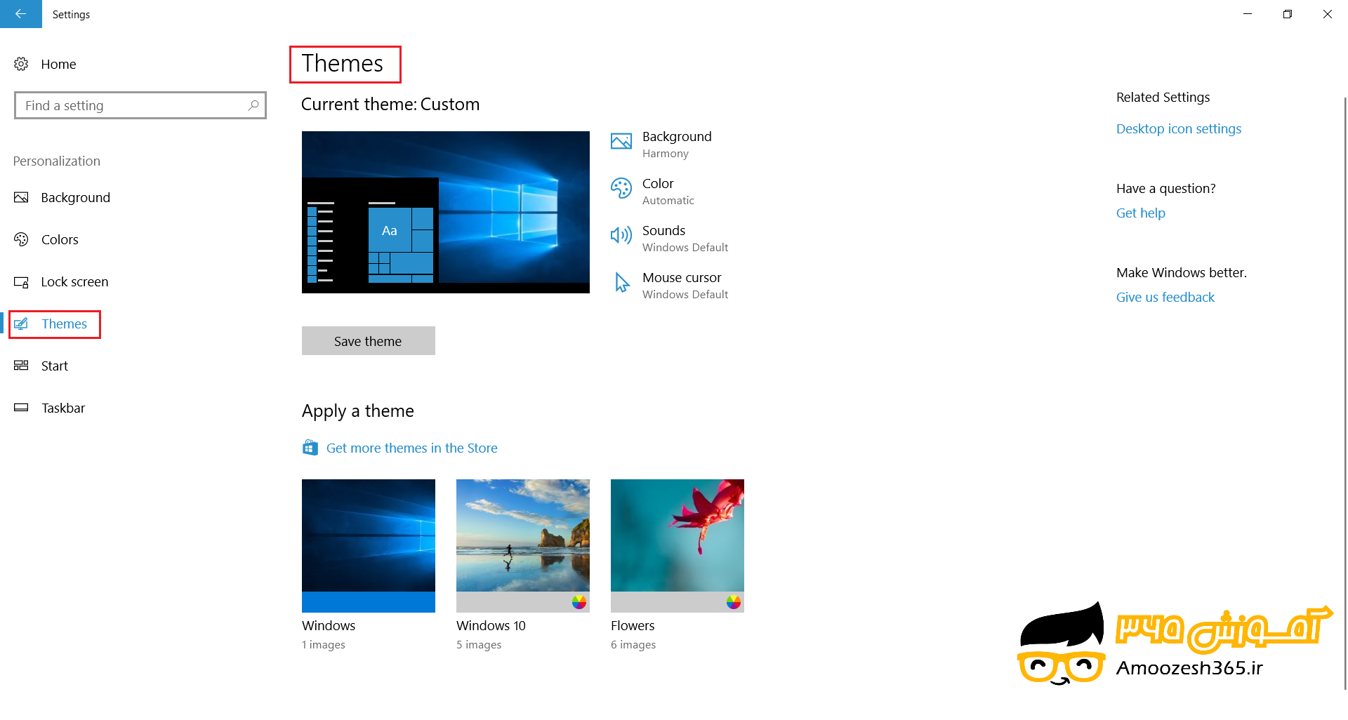Open Get more themes in the Store
Screen dimensions: 1348x720
411,448
